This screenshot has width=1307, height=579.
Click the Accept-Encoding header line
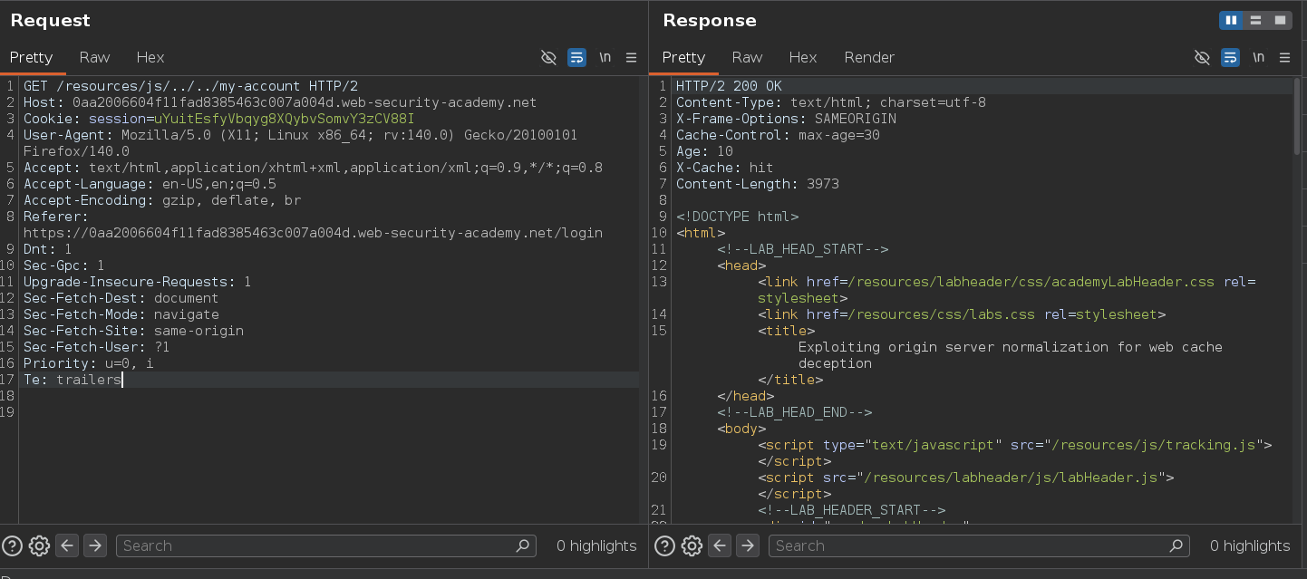pyautogui.click(x=162, y=200)
